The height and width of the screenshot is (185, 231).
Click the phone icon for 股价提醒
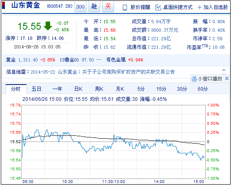[125, 7]
